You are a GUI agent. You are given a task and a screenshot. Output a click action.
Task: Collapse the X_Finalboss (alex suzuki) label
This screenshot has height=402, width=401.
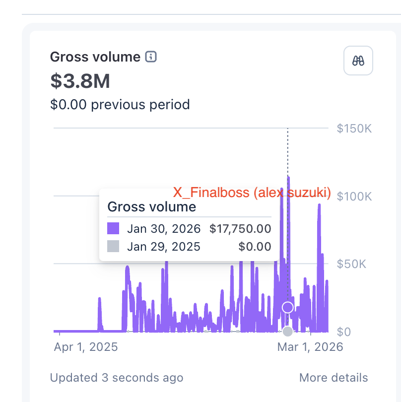(x=252, y=193)
